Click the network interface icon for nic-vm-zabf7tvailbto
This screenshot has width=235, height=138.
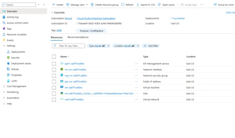coord(62,69)
